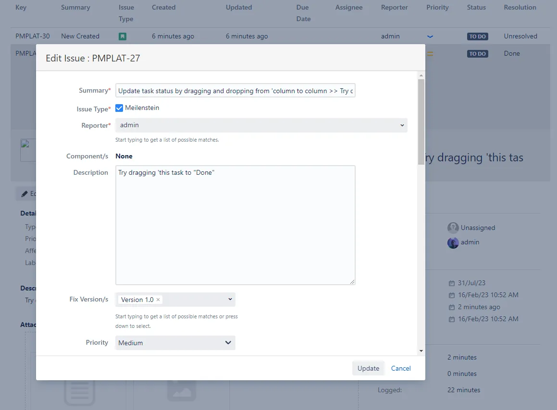Image resolution: width=557 pixels, height=410 pixels.
Task: Toggle the Meilenstein issue type checkbox
Action: click(119, 108)
